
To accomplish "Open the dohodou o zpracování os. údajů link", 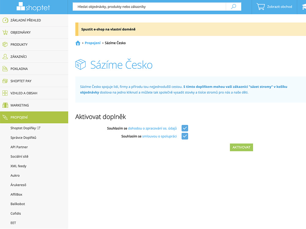I will pos(152,128).
